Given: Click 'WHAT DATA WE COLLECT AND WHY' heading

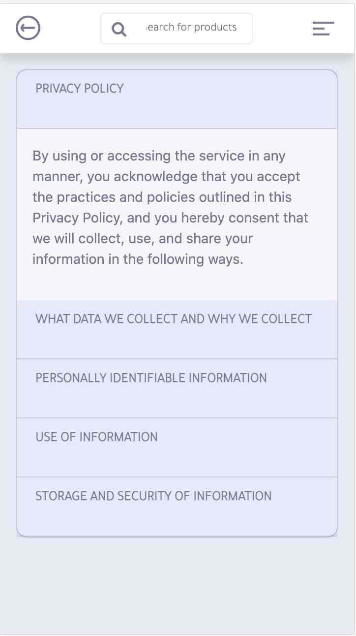Looking at the screenshot, I should (174, 319).
